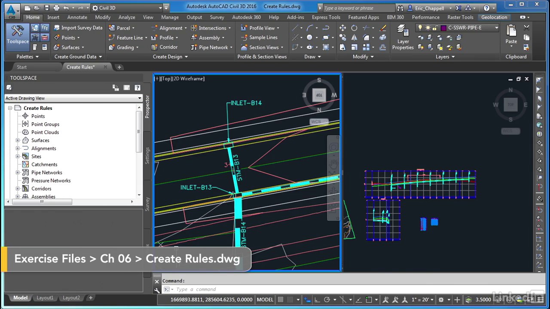Click the Erase tool icon

(383, 28)
